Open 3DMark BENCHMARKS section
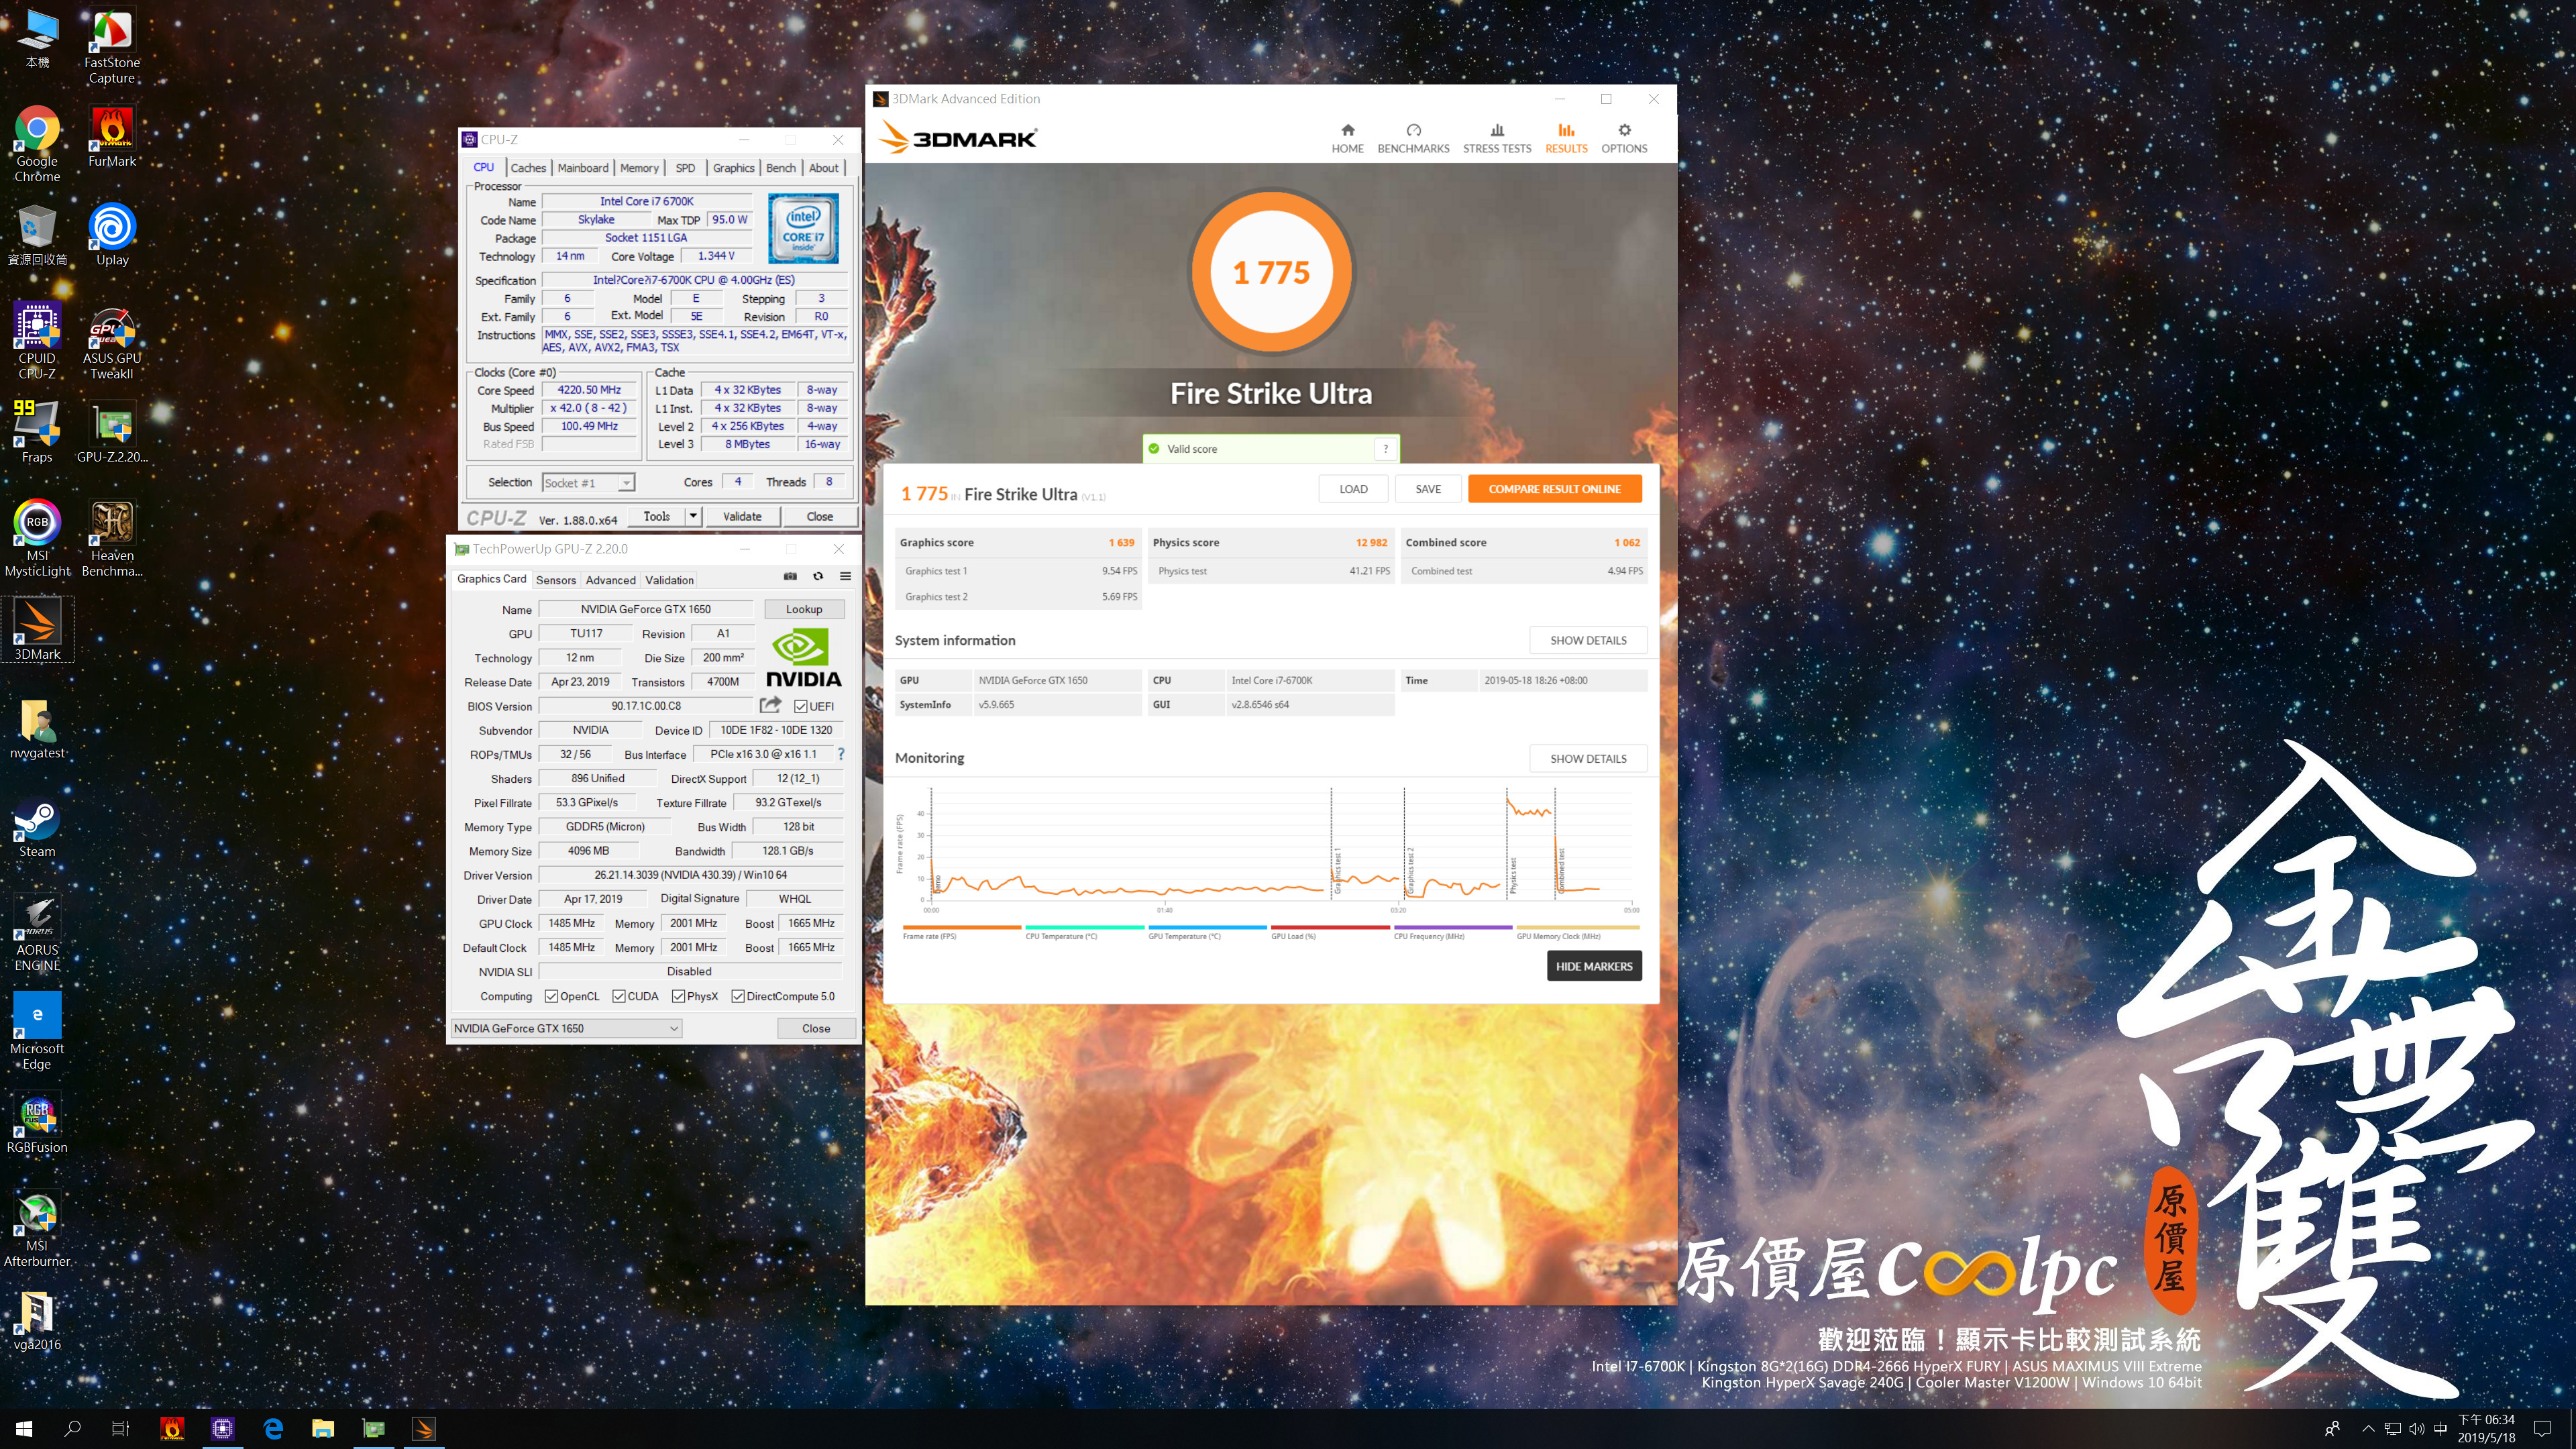This screenshot has height=1449, width=2576. 1413,139
